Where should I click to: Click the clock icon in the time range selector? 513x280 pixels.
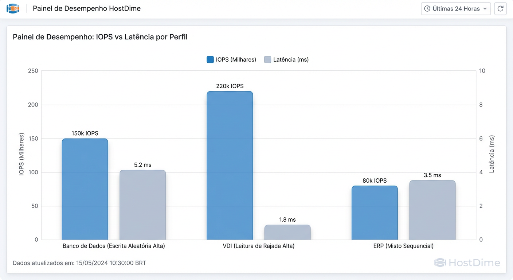[427, 8]
